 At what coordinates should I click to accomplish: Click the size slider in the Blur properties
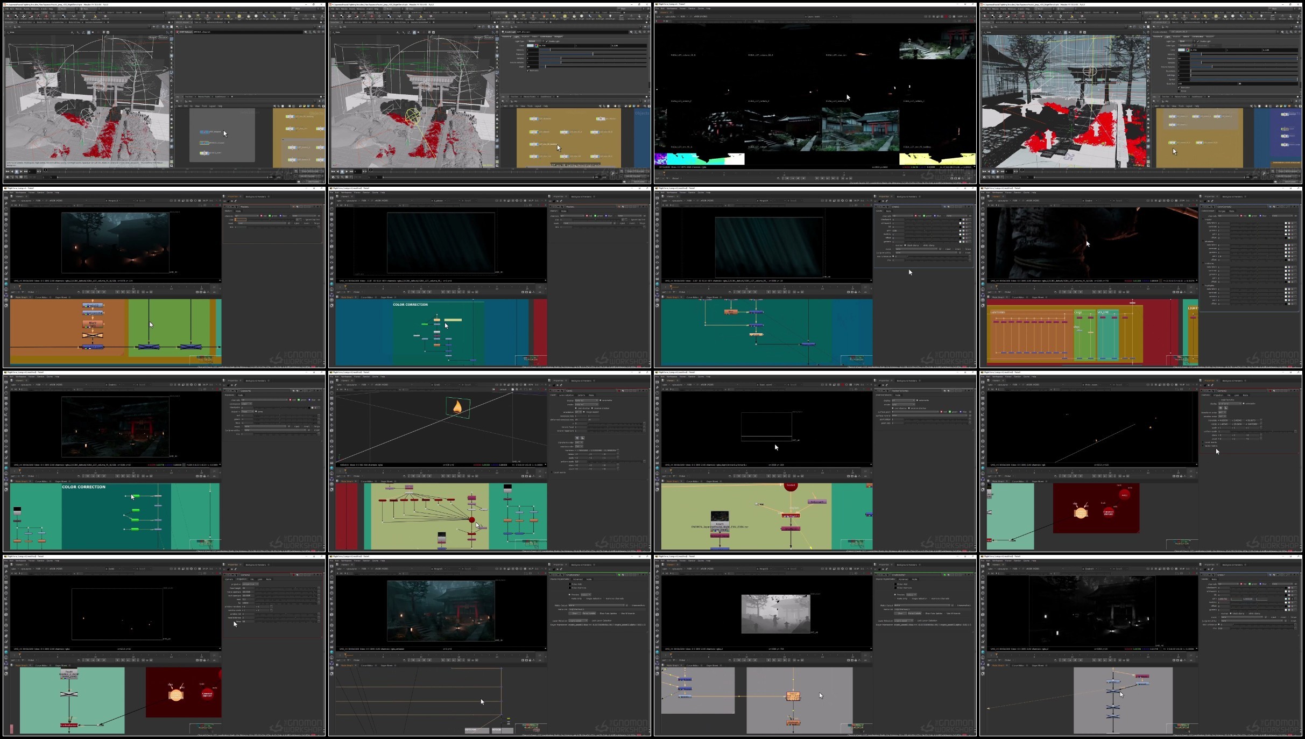point(269,220)
